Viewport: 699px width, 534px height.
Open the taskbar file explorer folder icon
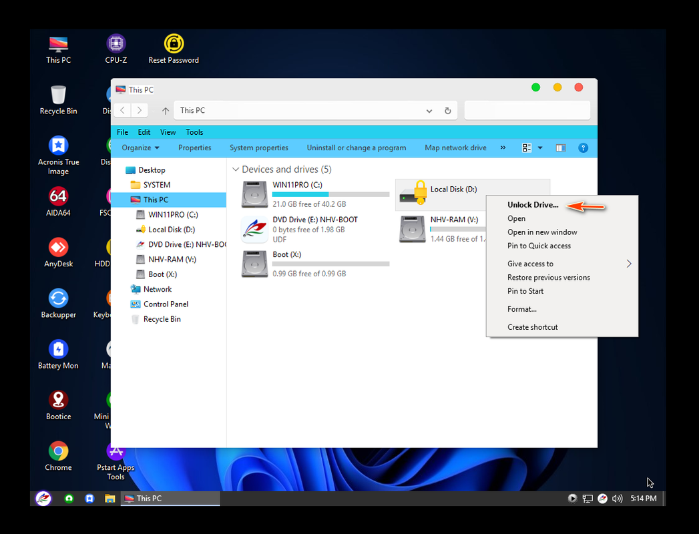(109, 499)
